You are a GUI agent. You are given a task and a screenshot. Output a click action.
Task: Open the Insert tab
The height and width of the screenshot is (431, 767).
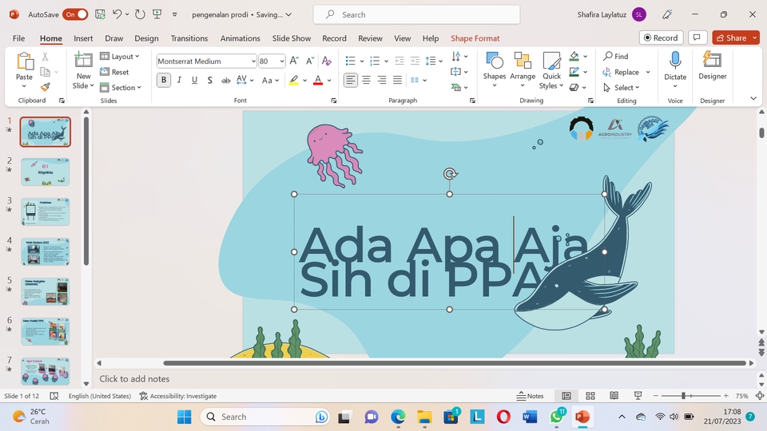pyautogui.click(x=83, y=38)
